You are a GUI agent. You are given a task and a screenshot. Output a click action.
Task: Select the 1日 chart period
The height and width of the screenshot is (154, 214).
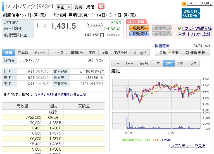click(x=117, y=63)
